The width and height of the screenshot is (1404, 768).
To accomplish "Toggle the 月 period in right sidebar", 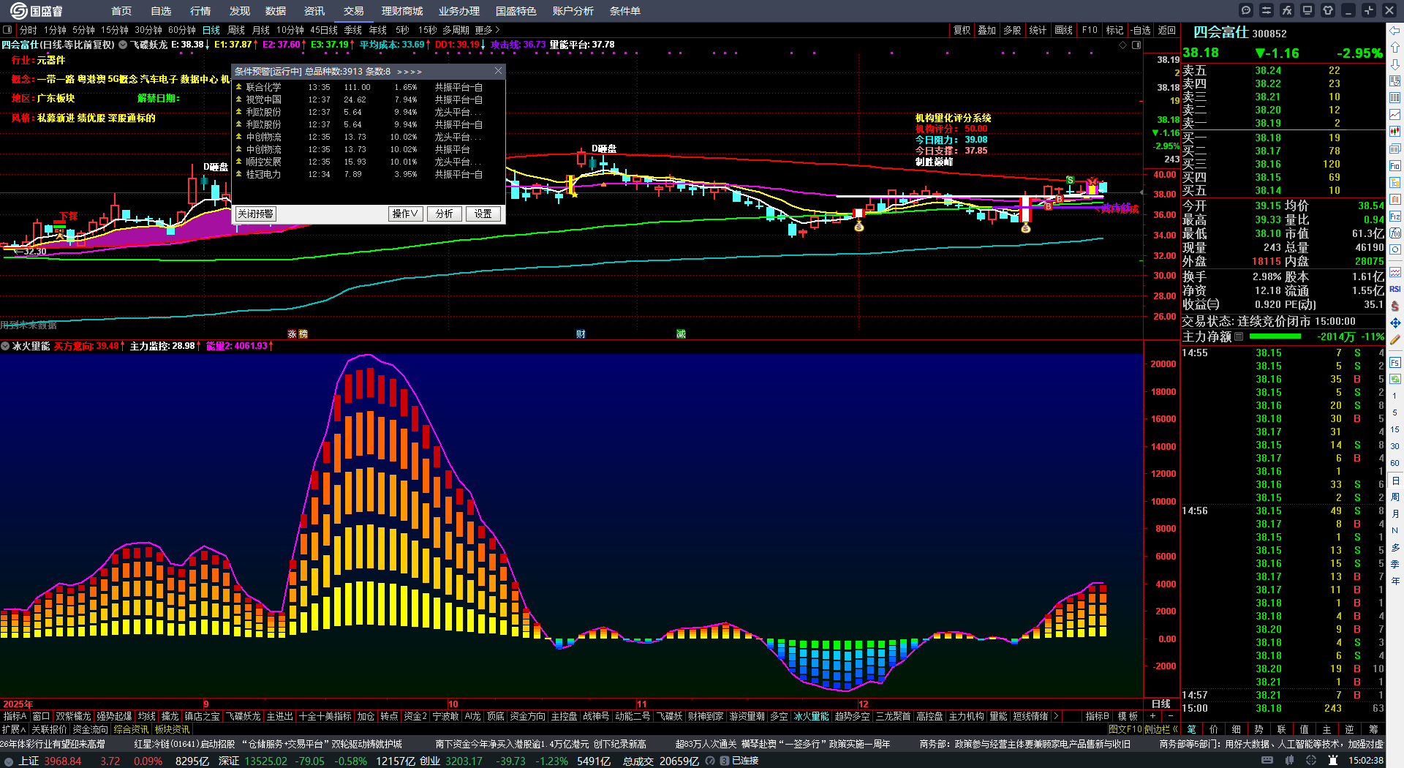I will point(1395,514).
